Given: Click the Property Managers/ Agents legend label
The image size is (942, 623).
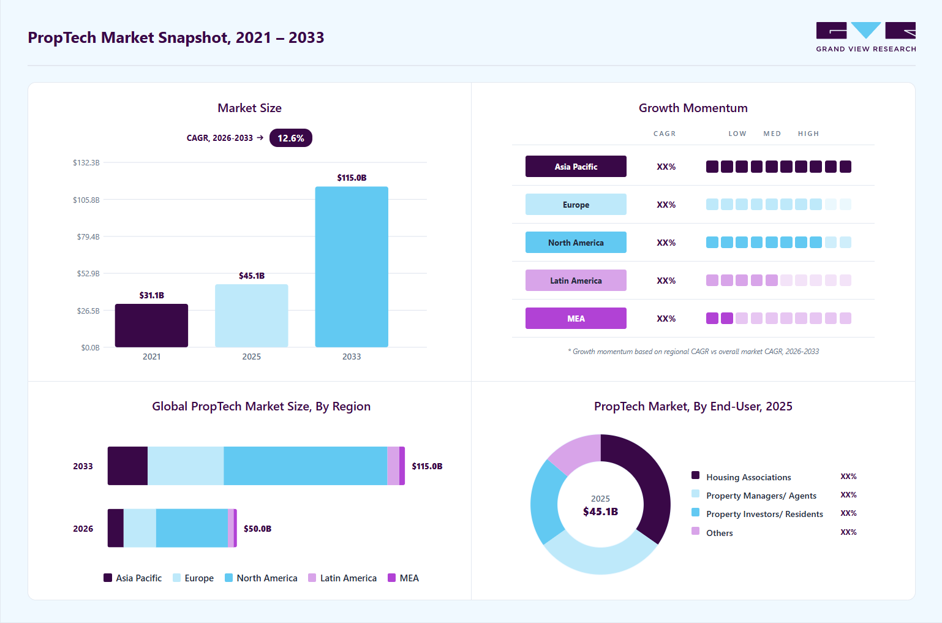Looking at the screenshot, I should [x=761, y=496].
